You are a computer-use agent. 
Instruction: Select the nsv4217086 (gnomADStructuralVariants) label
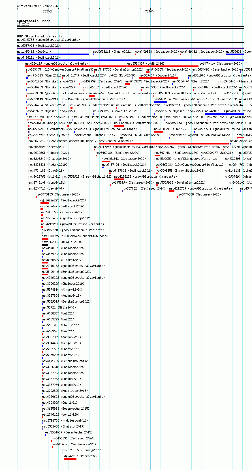point(125,147)
